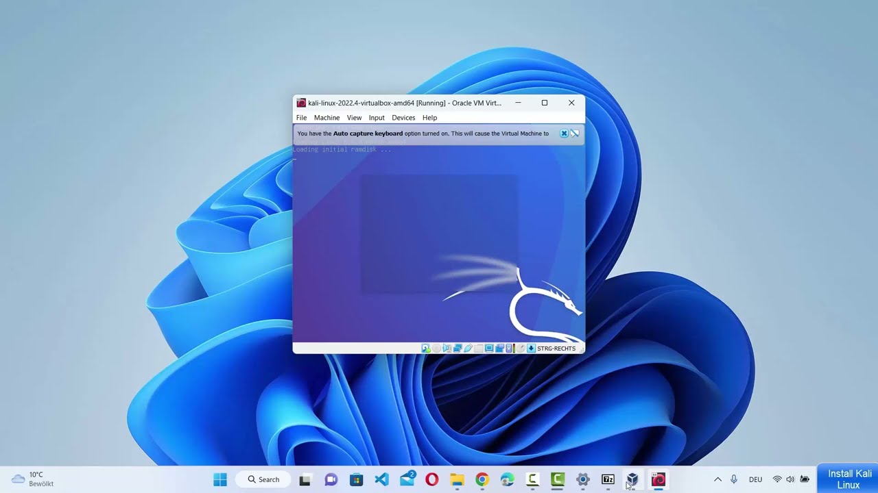
Task: Switch the DEU keyboard language
Action: [x=755, y=479]
